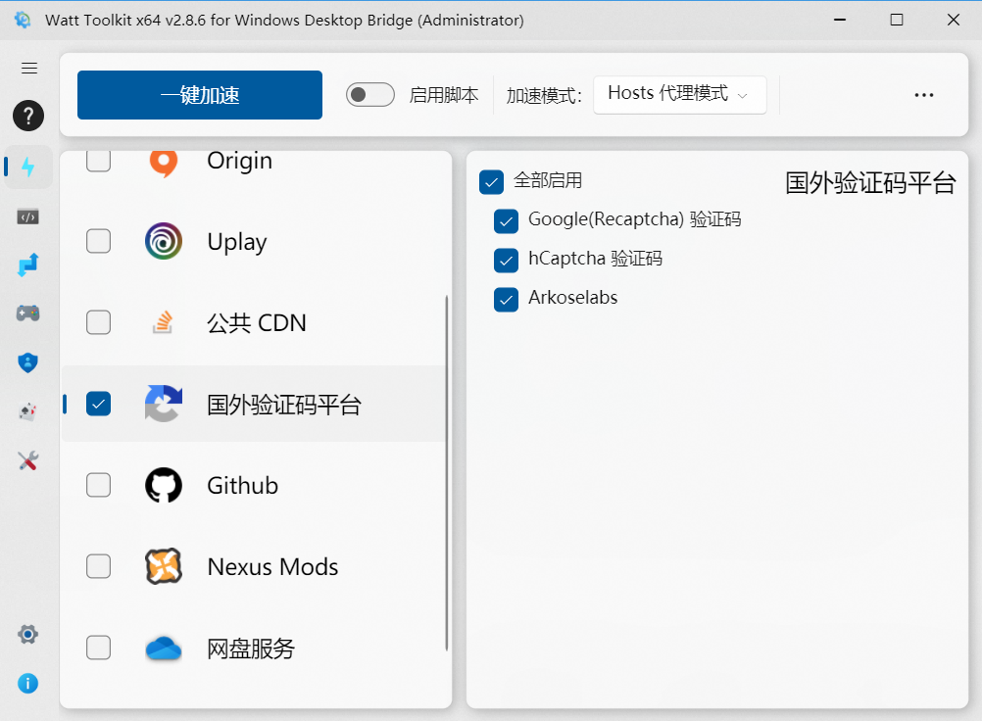Screen dimensions: 982x721
Task: Open the script editor icon in sidebar
Action: tap(28, 216)
